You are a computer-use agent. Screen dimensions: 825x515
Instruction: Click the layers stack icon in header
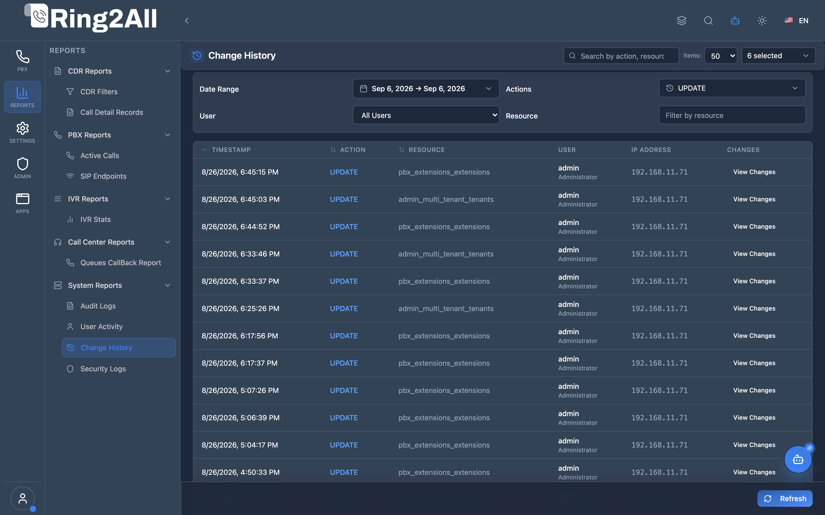[681, 20]
